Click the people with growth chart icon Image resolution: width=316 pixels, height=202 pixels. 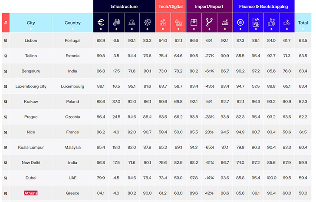point(163,23)
